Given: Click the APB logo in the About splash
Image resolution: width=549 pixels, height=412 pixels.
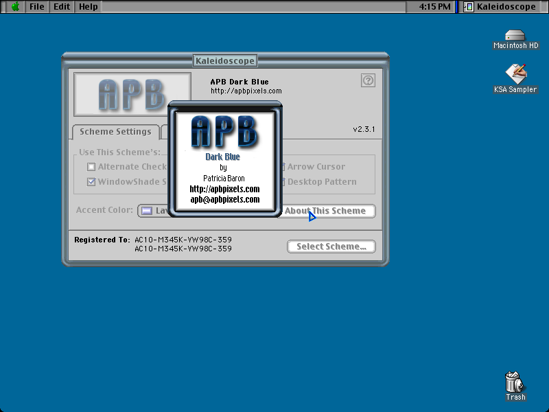Looking at the screenshot, I should (x=224, y=131).
